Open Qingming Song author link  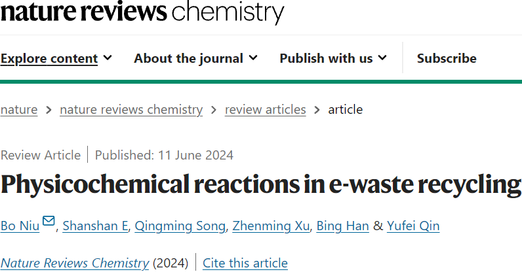[x=180, y=226]
